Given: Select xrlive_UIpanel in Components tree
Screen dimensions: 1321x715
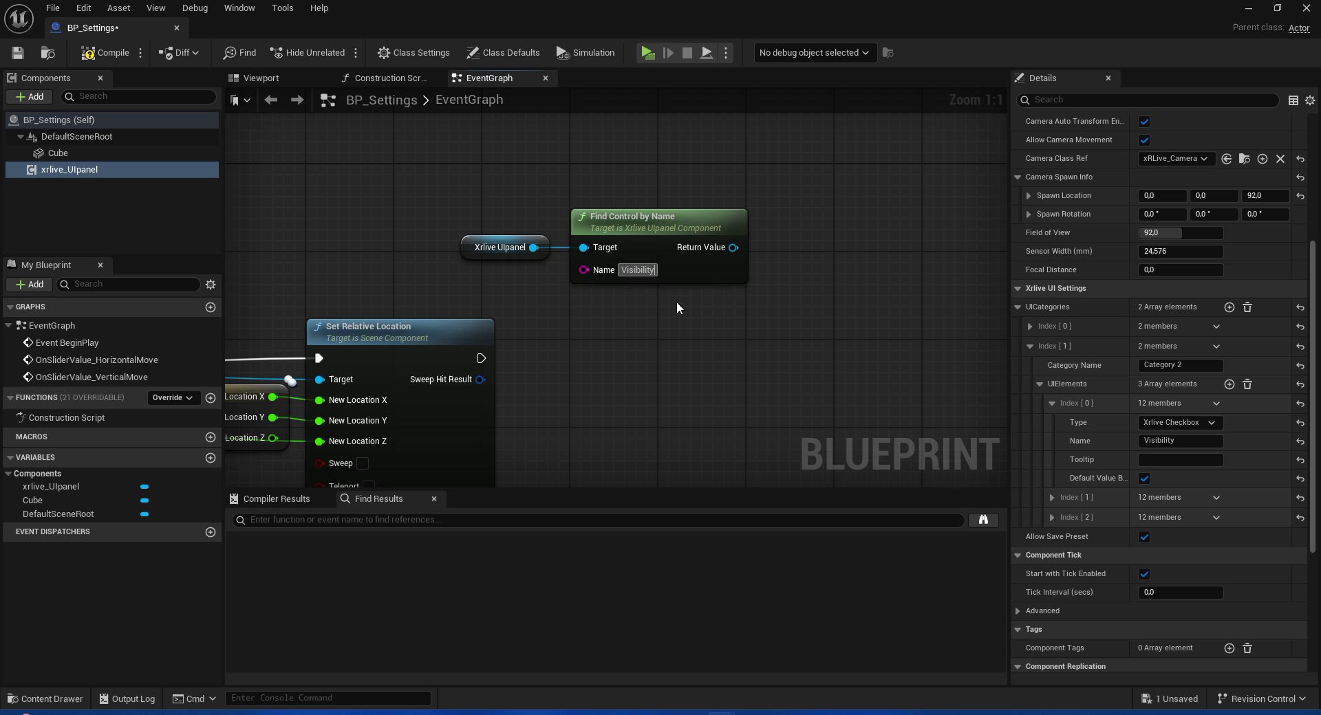Looking at the screenshot, I should (x=112, y=170).
